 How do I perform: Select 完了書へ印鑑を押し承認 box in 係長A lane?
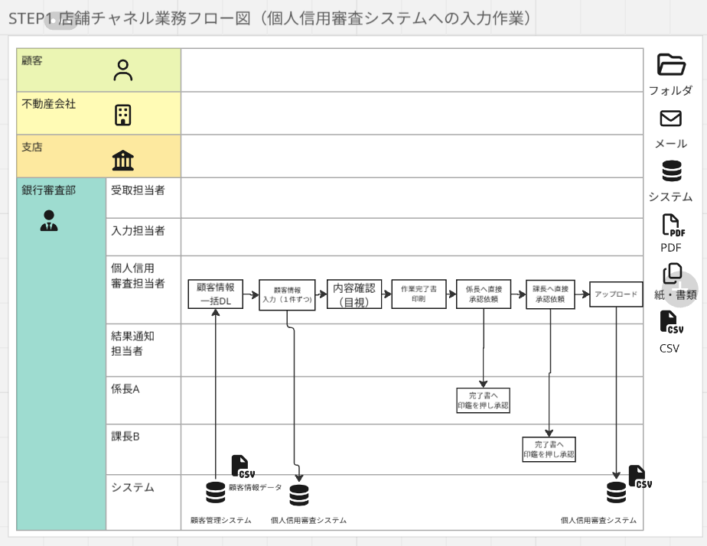(x=484, y=401)
